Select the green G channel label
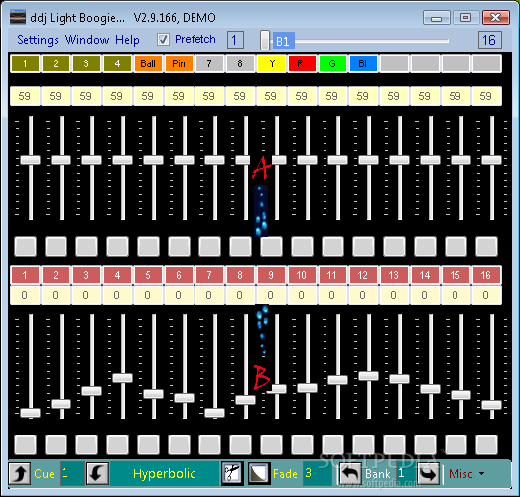 [332, 63]
